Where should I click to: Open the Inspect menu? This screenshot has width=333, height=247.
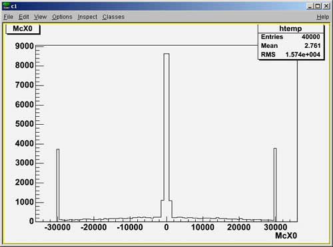[87, 17]
